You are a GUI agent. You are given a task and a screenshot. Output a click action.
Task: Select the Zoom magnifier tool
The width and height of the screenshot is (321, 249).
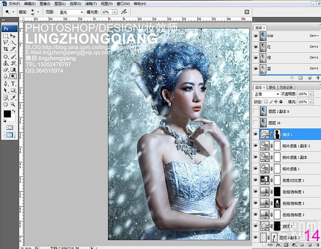[x=13, y=104]
